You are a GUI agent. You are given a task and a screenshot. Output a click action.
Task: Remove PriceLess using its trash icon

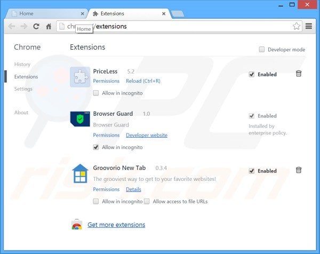(x=299, y=74)
